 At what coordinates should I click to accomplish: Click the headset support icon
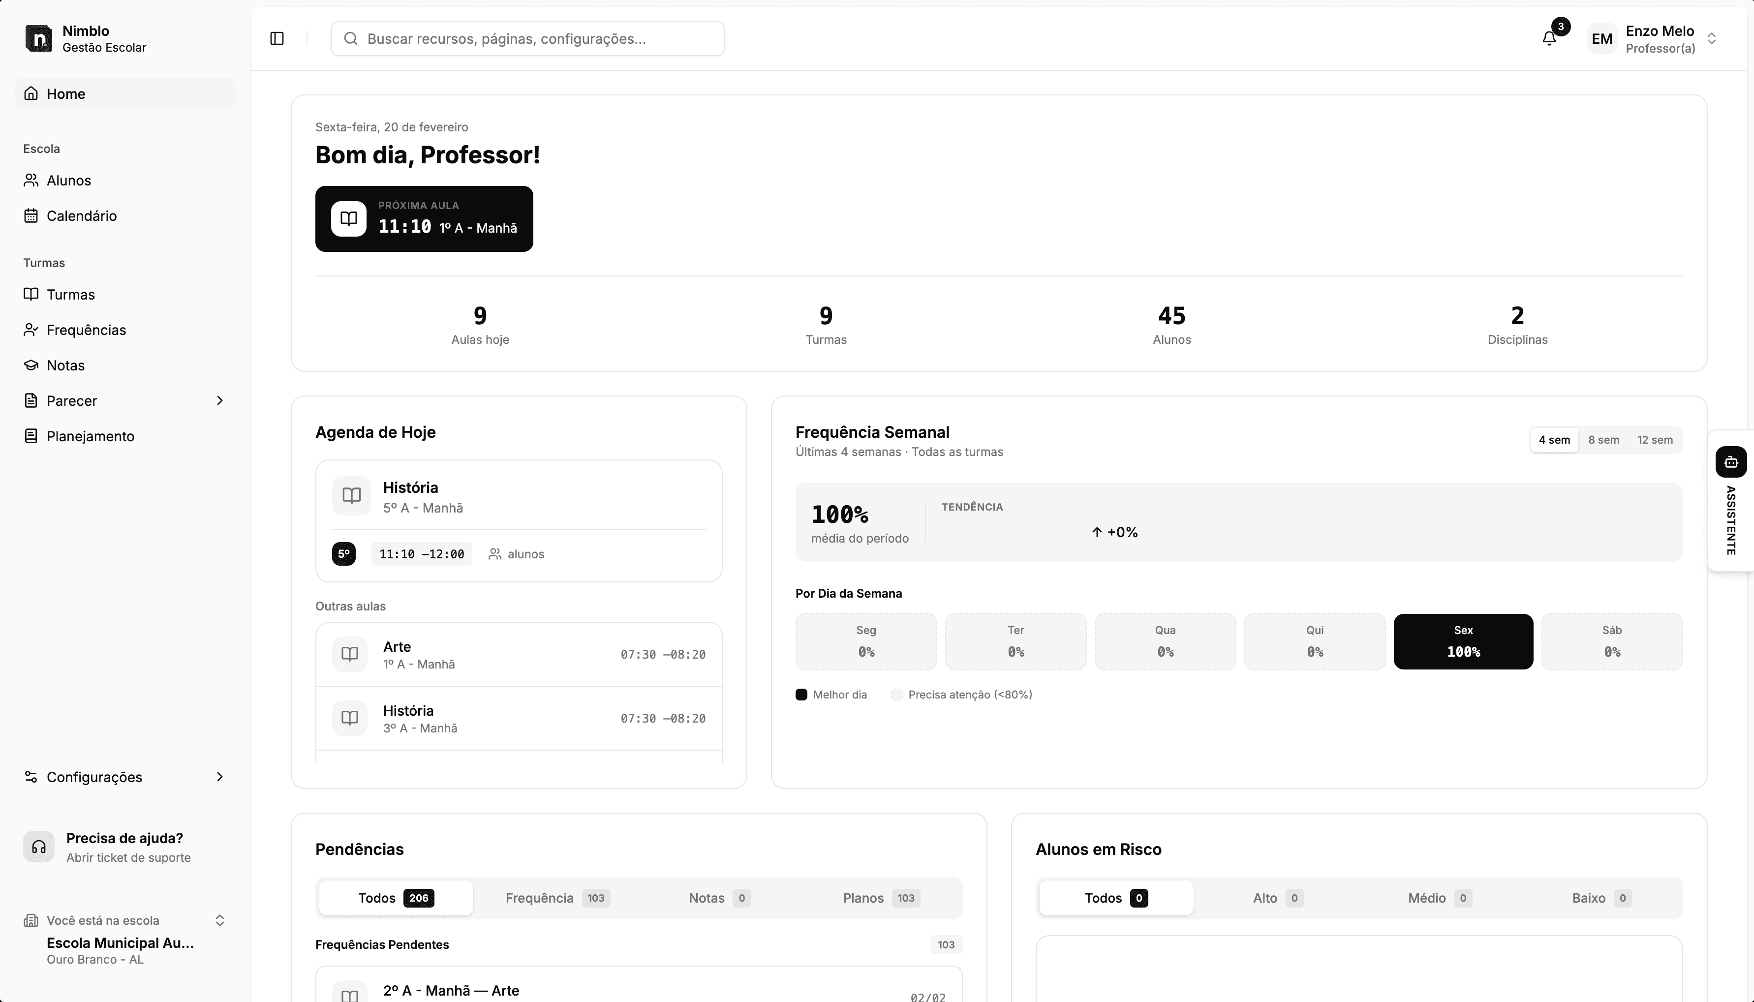coord(38,847)
